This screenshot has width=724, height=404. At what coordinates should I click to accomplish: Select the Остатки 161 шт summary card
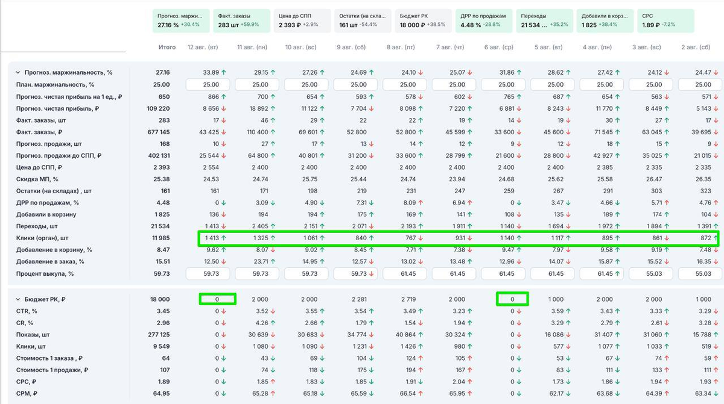(x=363, y=20)
